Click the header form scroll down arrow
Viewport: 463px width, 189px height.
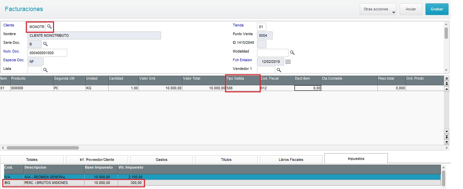(446, 70)
